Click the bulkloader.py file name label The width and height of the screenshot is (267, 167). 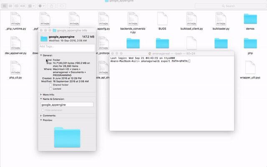[221, 29]
